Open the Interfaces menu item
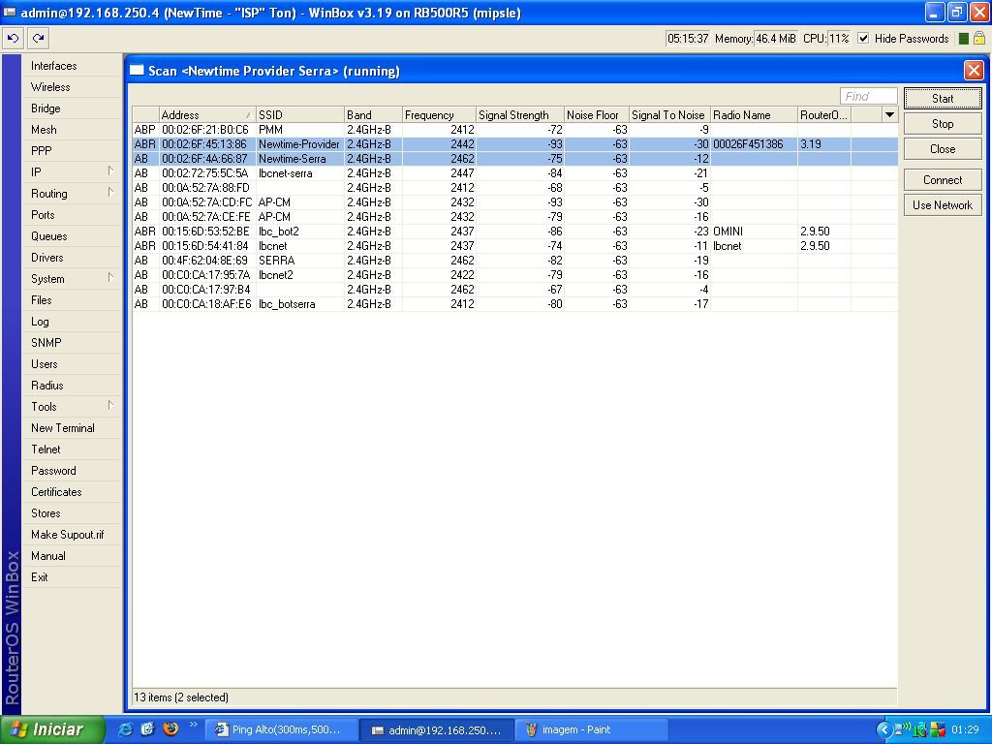This screenshot has height=744, width=992. click(72, 66)
